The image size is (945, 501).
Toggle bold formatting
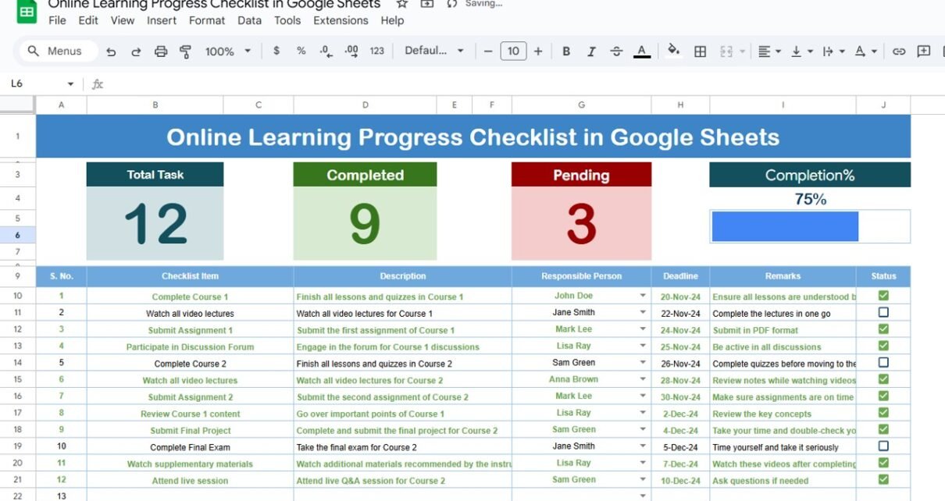566,52
